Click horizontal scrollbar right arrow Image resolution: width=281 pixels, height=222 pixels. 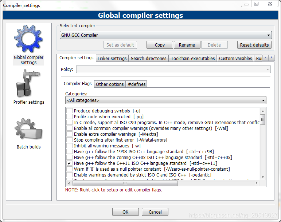pyautogui.click(x=257, y=183)
